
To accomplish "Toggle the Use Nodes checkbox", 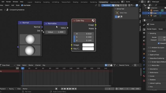I will click(x=22, y=5).
